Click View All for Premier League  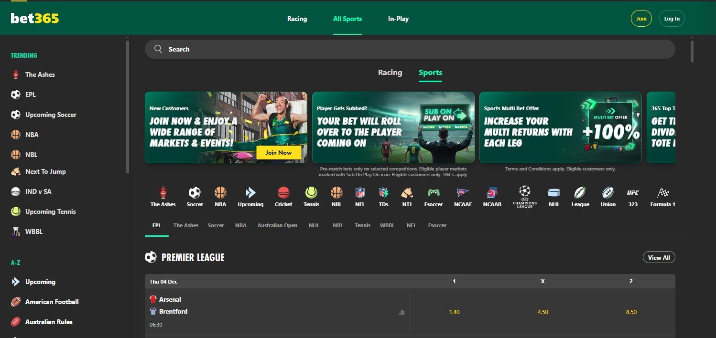point(659,257)
